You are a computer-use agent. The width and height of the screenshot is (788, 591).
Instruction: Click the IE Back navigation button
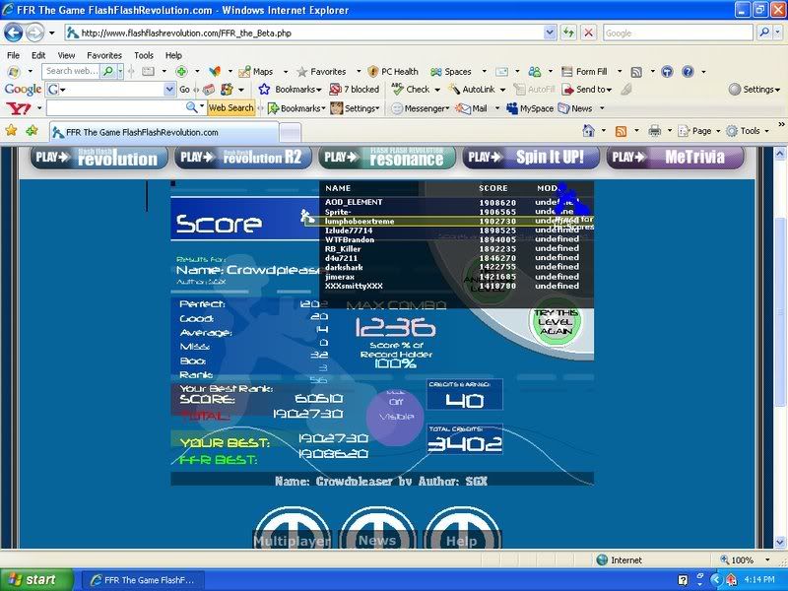[x=16, y=33]
